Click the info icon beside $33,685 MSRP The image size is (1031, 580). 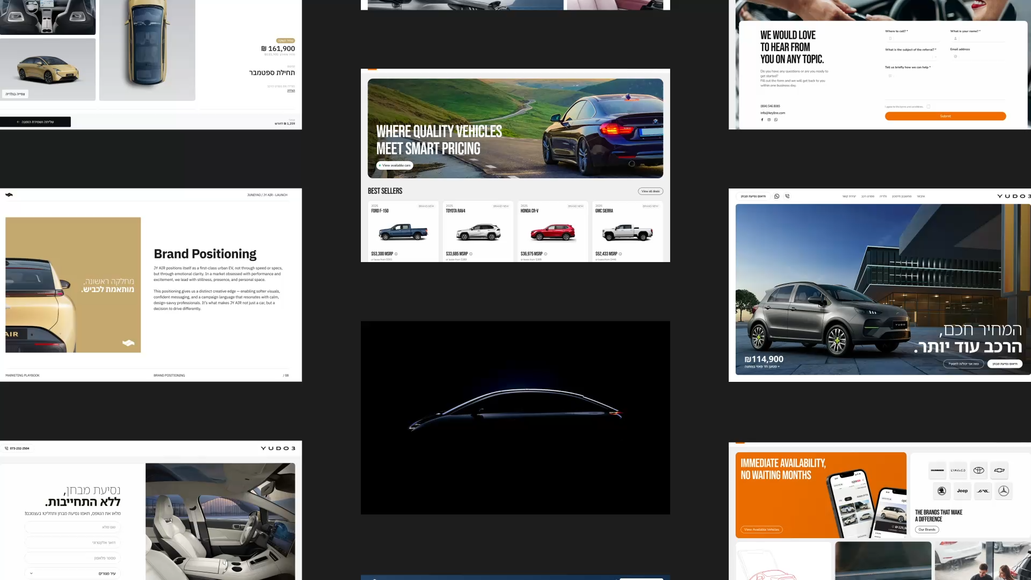click(471, 254)
